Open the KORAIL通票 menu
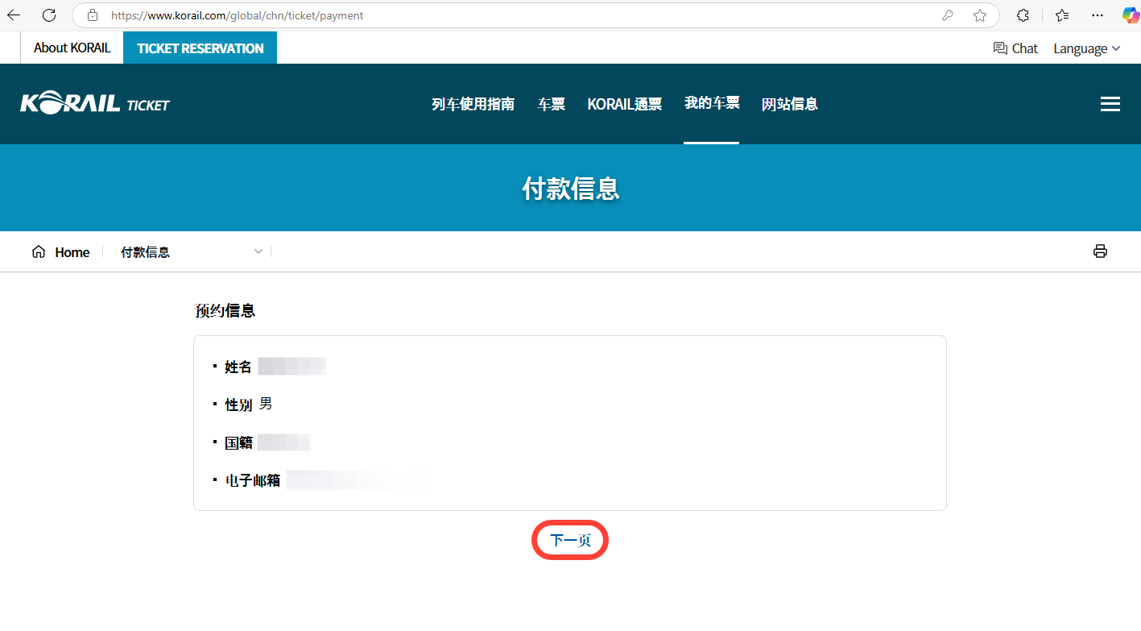 624,104
